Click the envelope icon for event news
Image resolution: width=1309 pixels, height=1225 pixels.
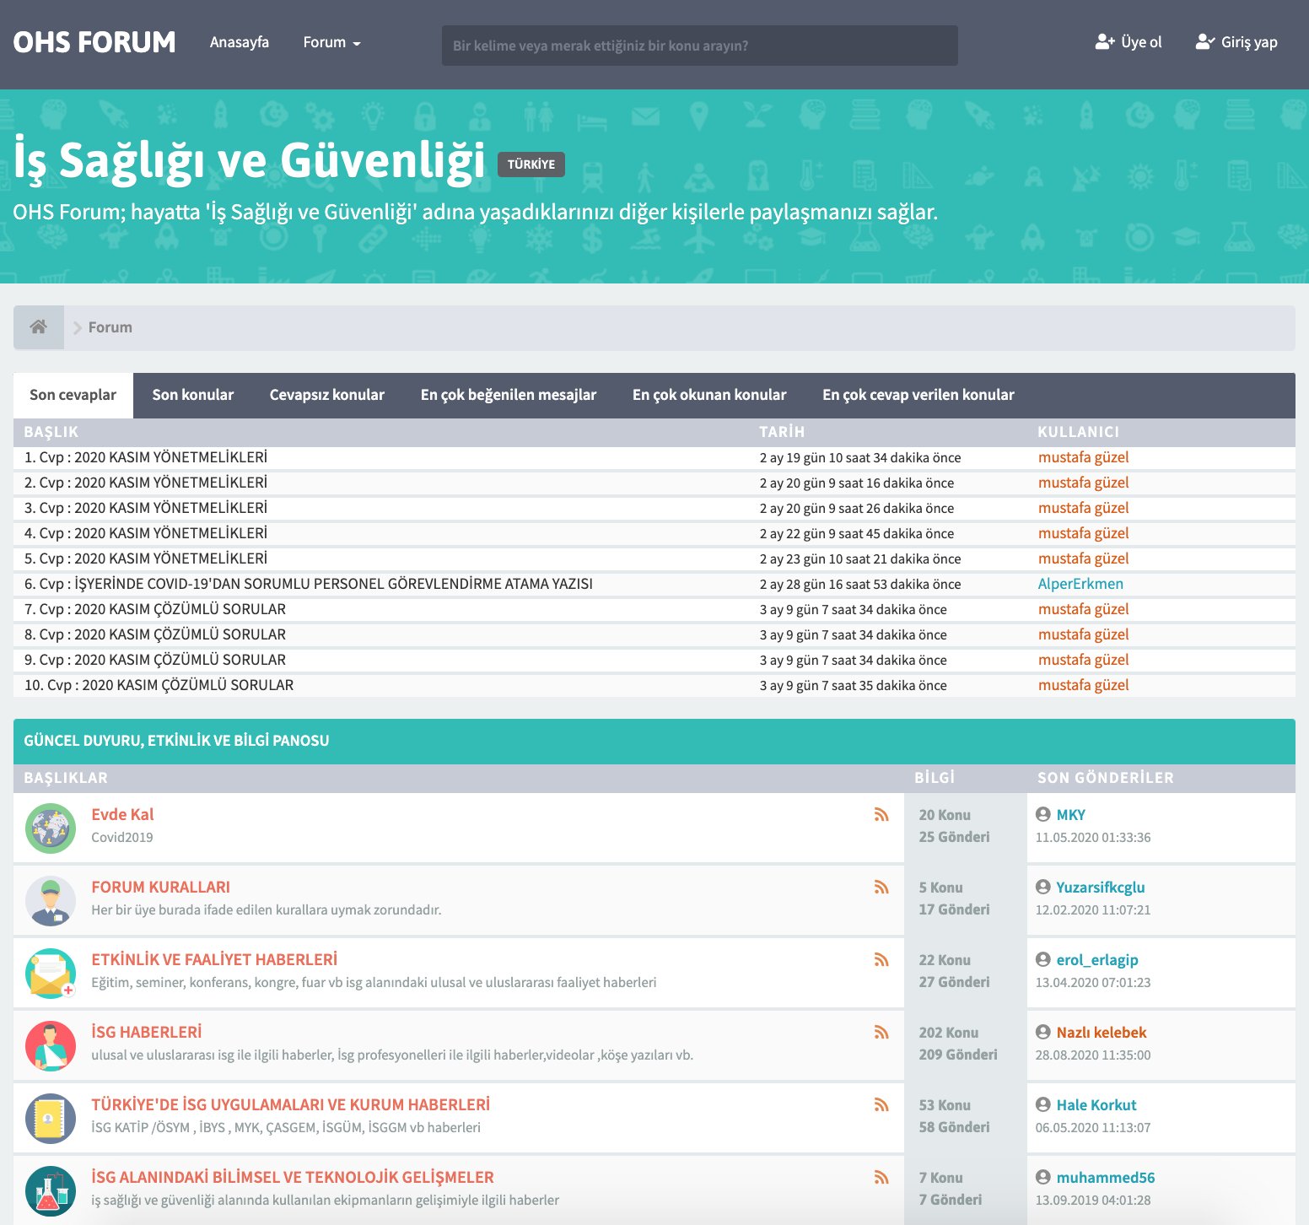click(x=51, y=971)
